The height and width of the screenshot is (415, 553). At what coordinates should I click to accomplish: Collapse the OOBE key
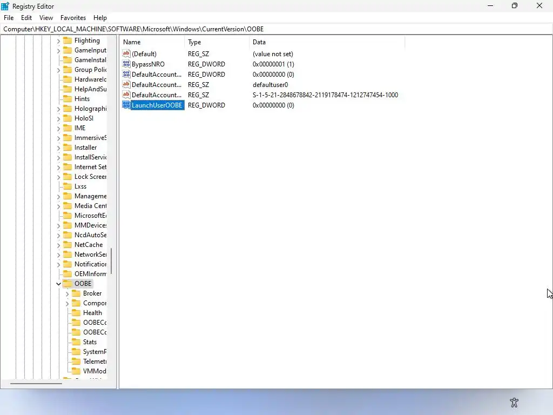[58, 284]
